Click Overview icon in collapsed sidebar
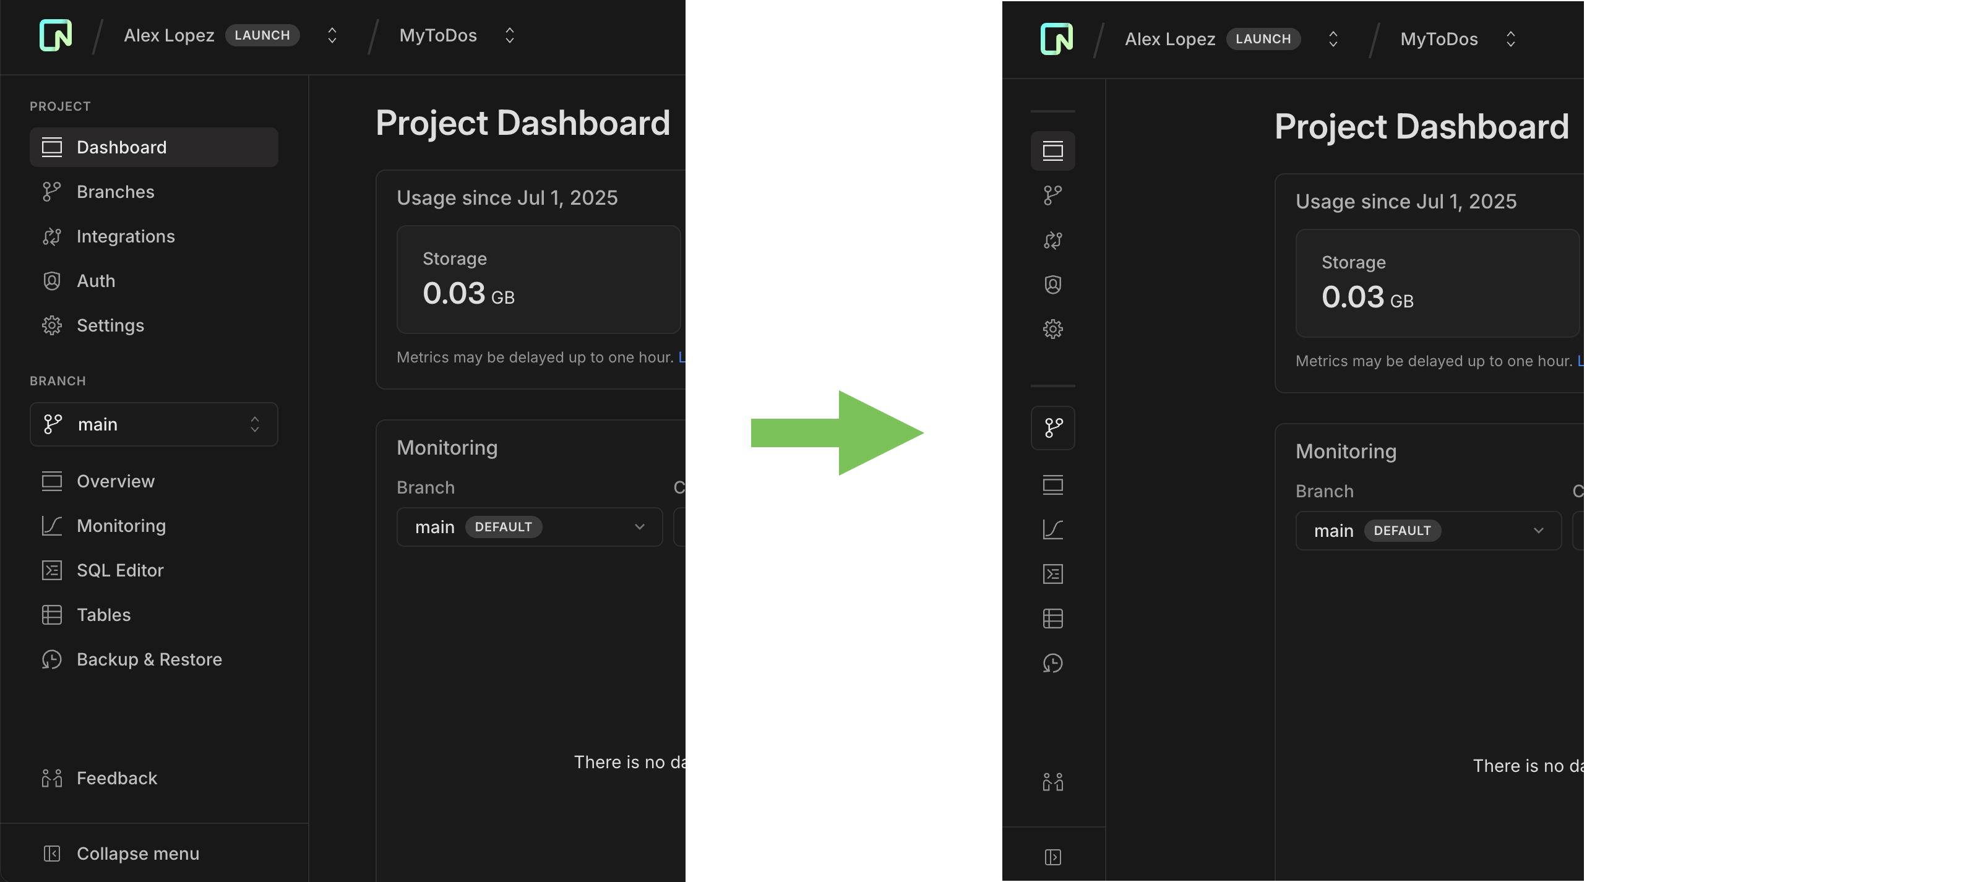This screenshot has width=1970, height=882. coord(1053,484)
